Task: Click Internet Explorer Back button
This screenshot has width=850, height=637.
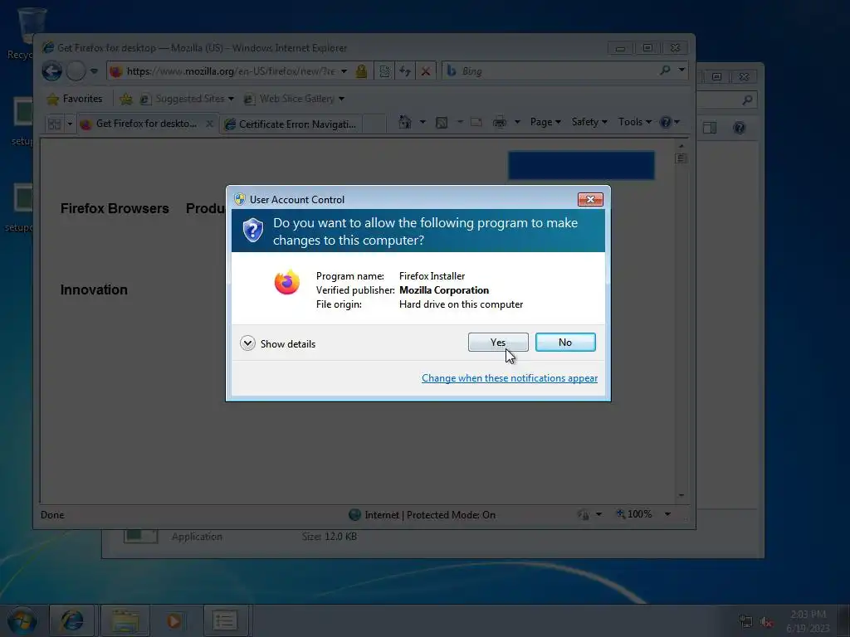Action: (x=52, y=71)
